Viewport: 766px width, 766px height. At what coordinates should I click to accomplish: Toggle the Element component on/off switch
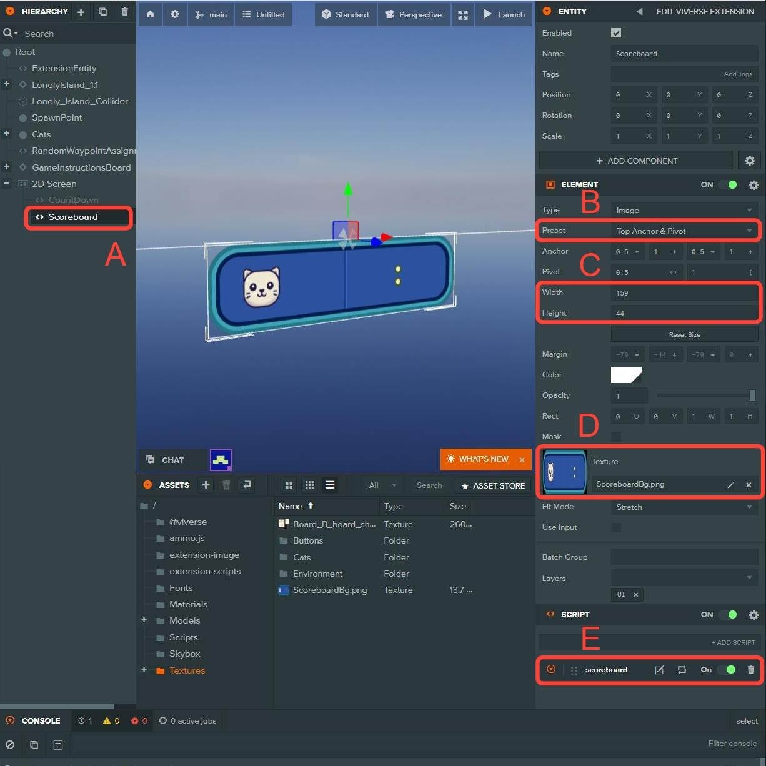[728, 185]
